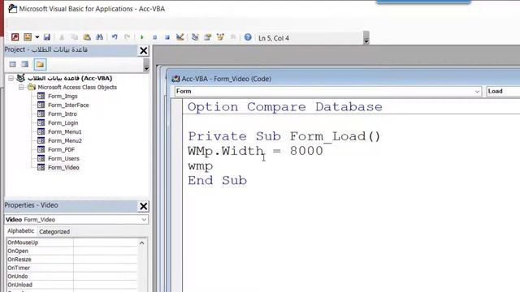Image resolution: width=520 pixels, height=292 pixels.
Task: Click the Copy icon in the toolbar
Action: point(74,37)
